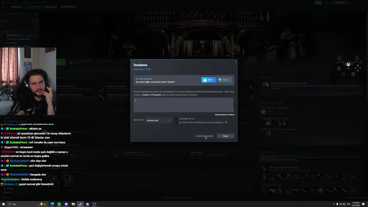Screen dimensions: 368x207
Task: Check the free product received checkbox
Action: coord(176,122)
